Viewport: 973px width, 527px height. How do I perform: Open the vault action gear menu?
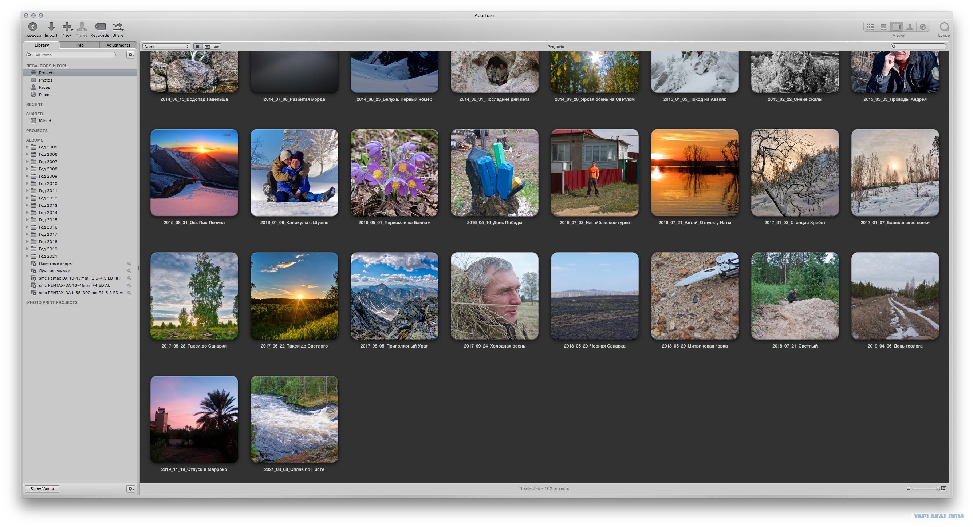tap(131, 488)
